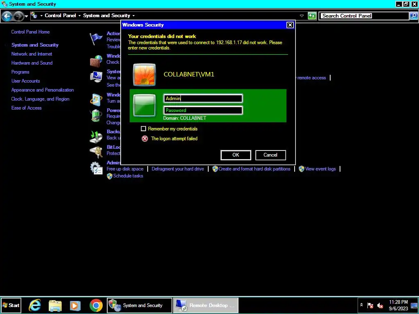Expand the Control Panel breadcrumb dropdown arrow
The image size is (419, 314).
click(x=79, y=16)
